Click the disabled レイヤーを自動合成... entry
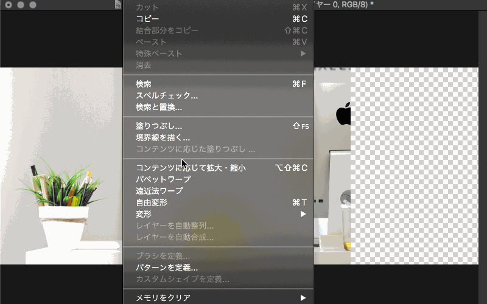The height and width of the screenshot is (304, 487). point(218,237)
